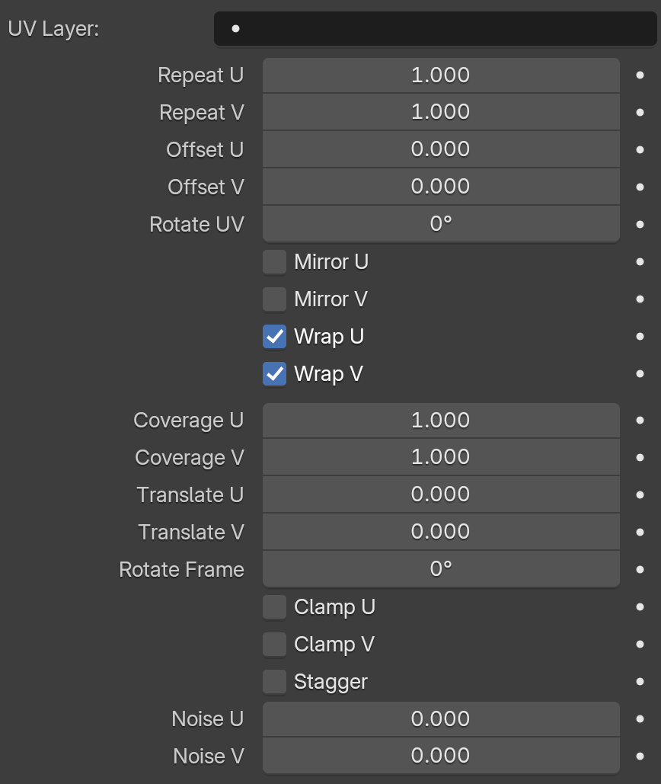The height and width of the screenshot is (784, 661).
Task: Click the animate dot beside Noise V
Action: tap(640, 756)
